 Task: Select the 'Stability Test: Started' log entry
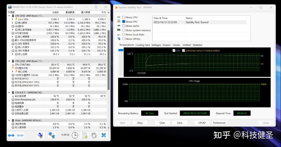tap(200, 22)
